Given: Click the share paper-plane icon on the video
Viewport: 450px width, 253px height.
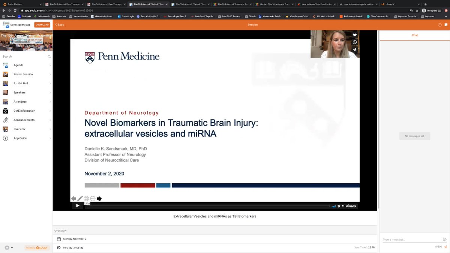Looking at the screenshot, I should point(354,49).
